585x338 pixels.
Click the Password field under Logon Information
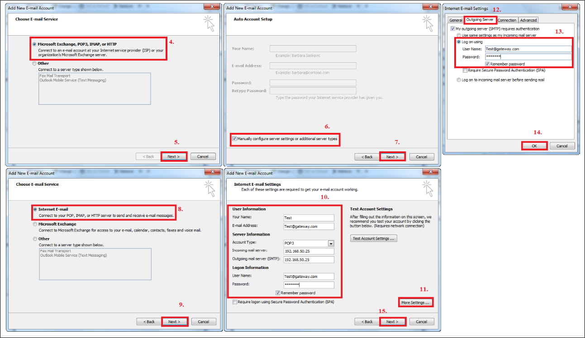pyautogui.click(x=309, y=285)
